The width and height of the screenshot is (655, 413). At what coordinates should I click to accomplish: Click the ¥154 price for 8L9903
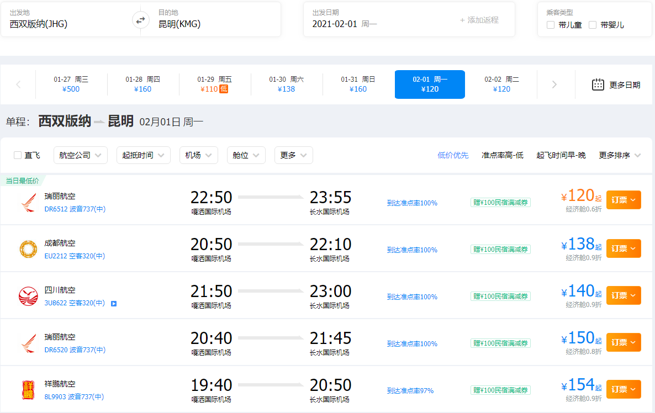tap(581, 385)
